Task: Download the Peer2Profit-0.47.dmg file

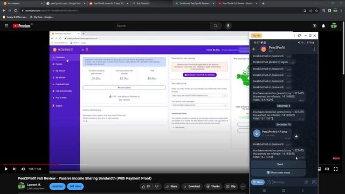Action: [x=257, y=133]
